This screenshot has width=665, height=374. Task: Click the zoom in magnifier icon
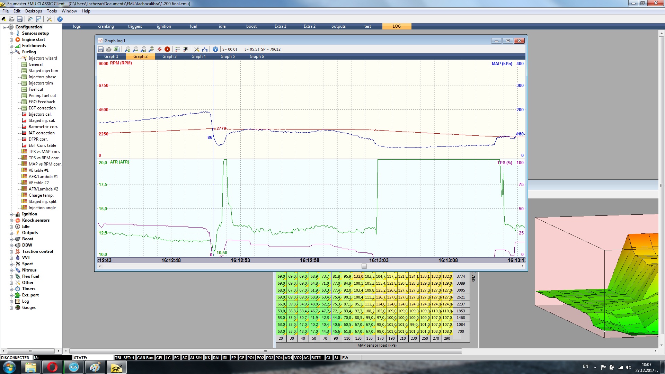127,49
